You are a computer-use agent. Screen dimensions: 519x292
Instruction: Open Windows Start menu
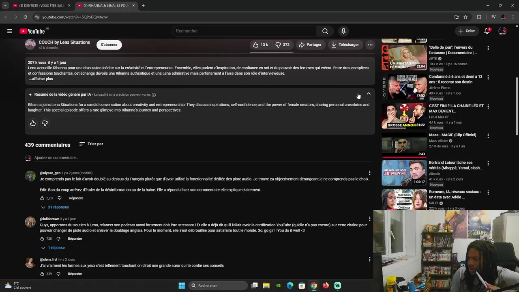coord(182,286)
